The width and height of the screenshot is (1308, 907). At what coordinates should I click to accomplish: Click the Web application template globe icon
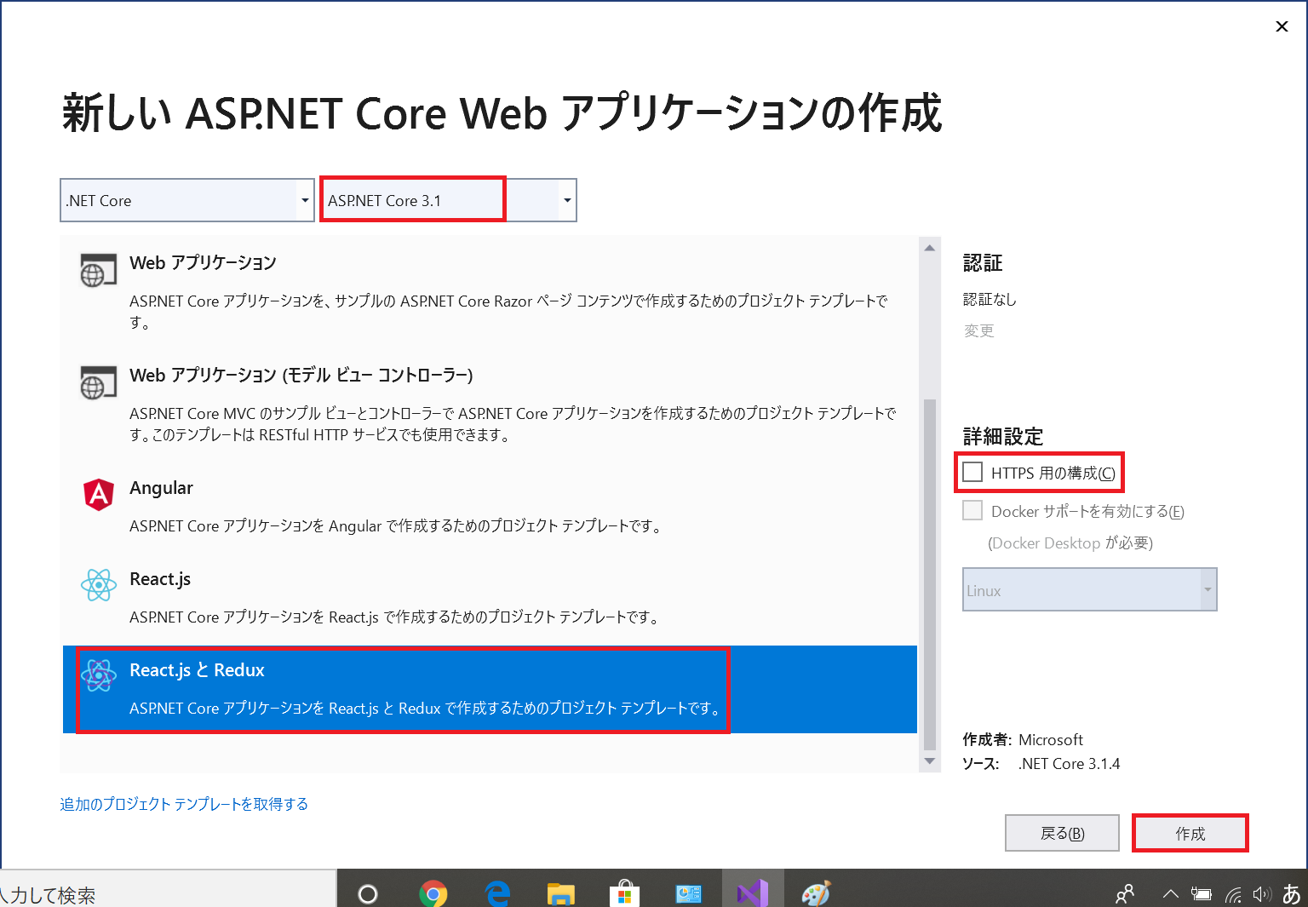pos(98,271)
